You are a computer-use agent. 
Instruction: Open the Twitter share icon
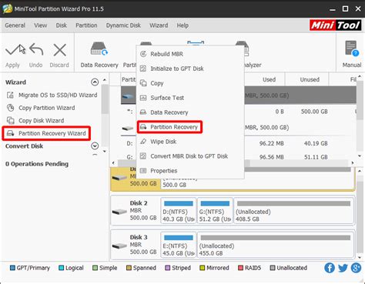point(343,268)
